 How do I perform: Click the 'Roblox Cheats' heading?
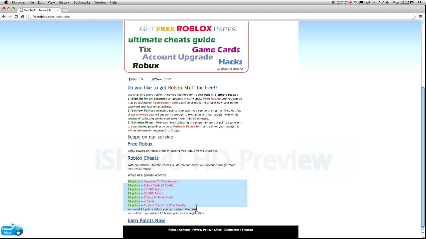[143, 158]
